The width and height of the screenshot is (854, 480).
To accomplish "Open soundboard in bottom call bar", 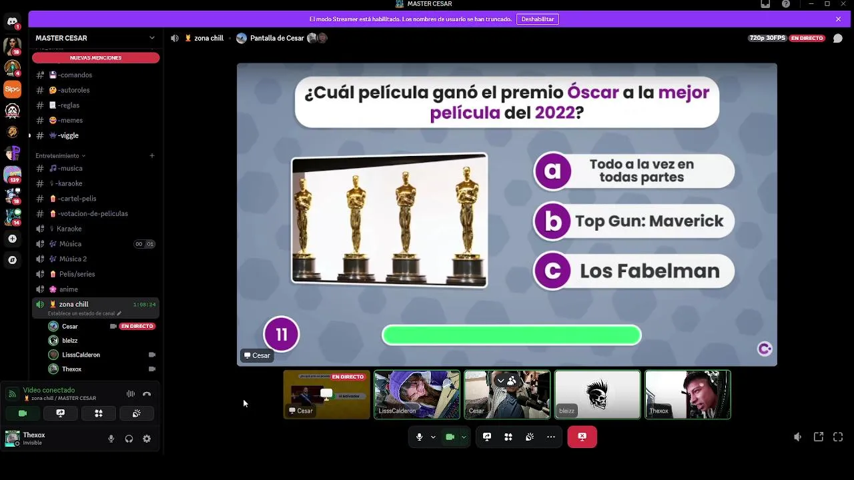I will (530, 437).
